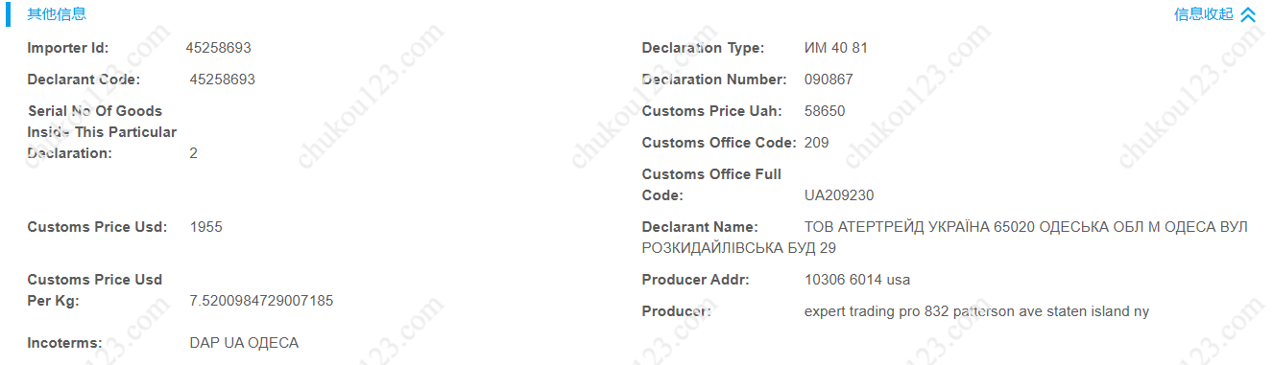This screenshot has height=365, width=1274.
Task: Click the Producer value expert trading pro
Action: (x=862, y=311)
